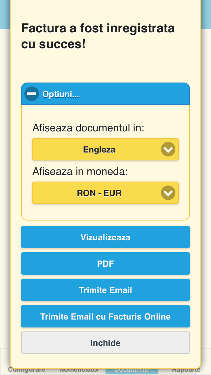Open the Engleza language dropdown
This screenshot has width=211, height=375.
point(105,149)
